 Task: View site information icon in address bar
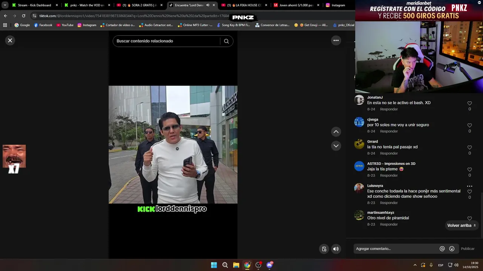click(x=35, y=16)
